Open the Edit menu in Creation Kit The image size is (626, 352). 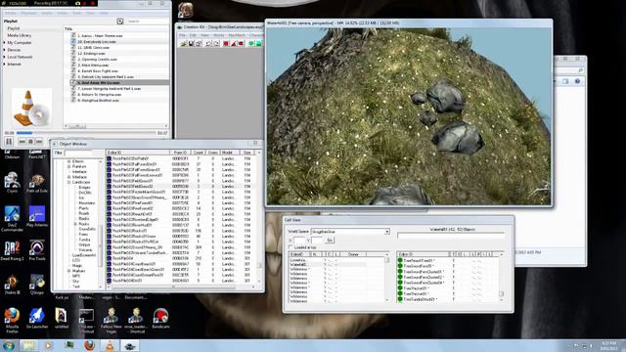(194, 35)
